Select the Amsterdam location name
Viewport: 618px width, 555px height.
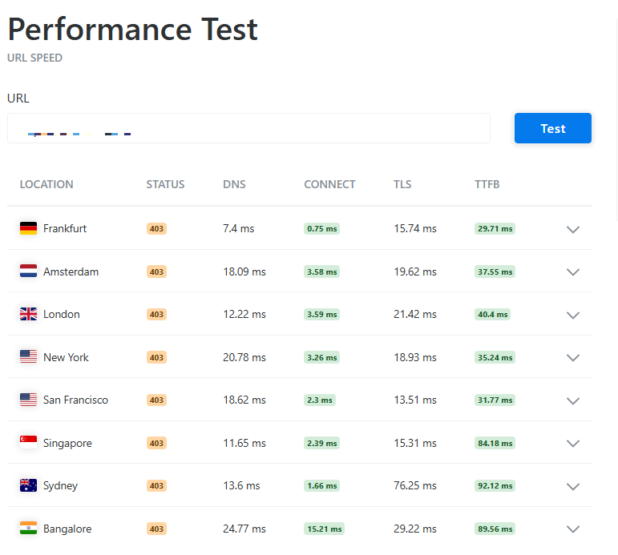pyautogui.click(x=71, y=271)
